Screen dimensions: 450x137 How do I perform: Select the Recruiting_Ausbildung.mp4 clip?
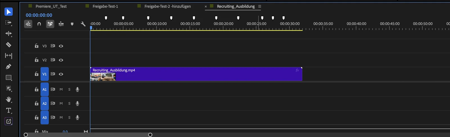[196, 74]
